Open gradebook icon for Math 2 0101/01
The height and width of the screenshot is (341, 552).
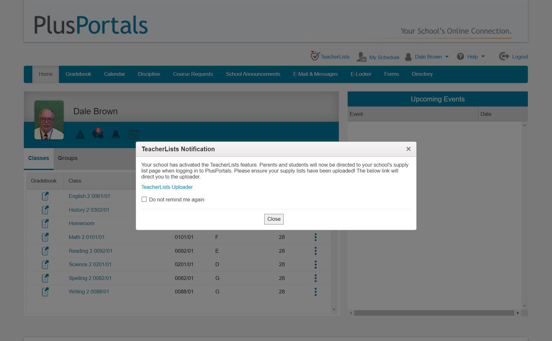pos(45,237)
